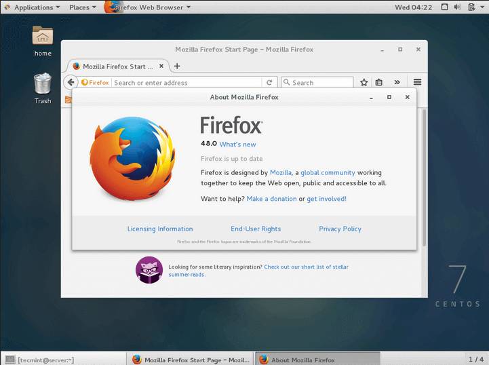Bookmark this page with the star icon
This screenshot has height=365, width=489.
tap(364, 82)
